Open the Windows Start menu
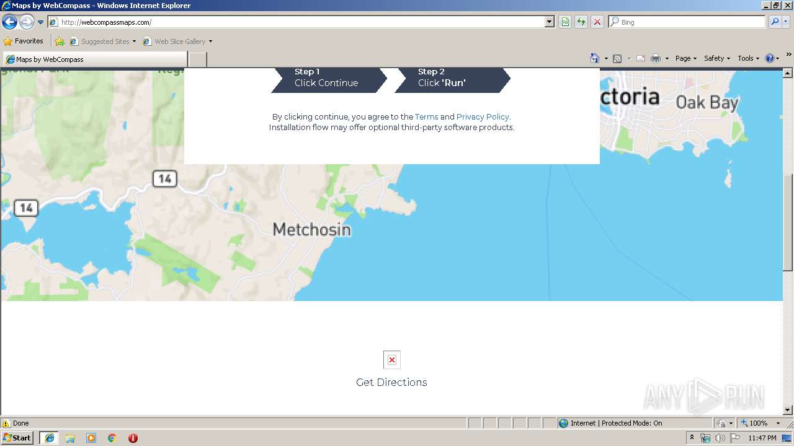 point(17,438)
